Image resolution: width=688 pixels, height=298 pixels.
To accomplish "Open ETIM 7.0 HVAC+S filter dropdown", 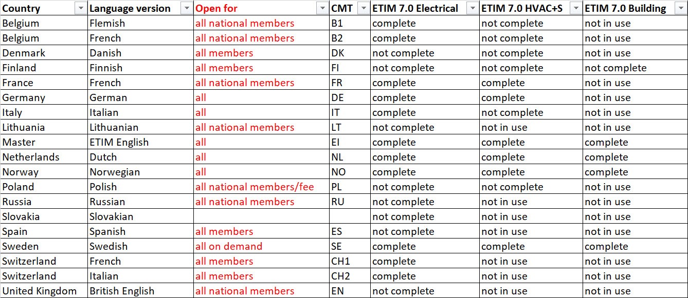I will coord(576,8).
